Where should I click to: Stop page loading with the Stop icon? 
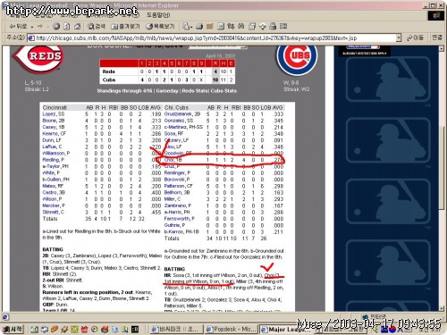(56, 27)
